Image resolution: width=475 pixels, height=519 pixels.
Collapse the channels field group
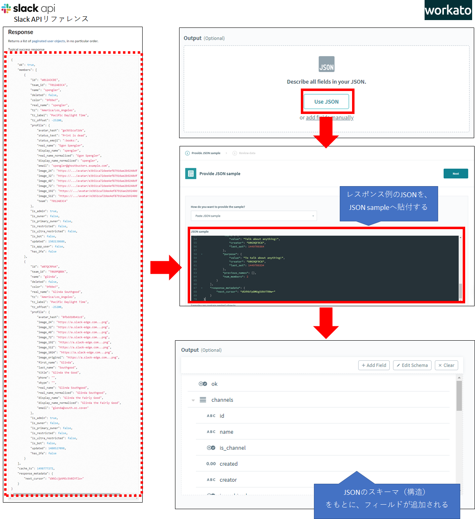[193, 400]
